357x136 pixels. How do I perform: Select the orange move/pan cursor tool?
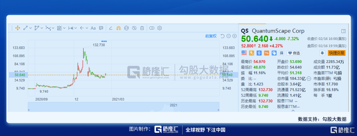click(x=17, y=28)
